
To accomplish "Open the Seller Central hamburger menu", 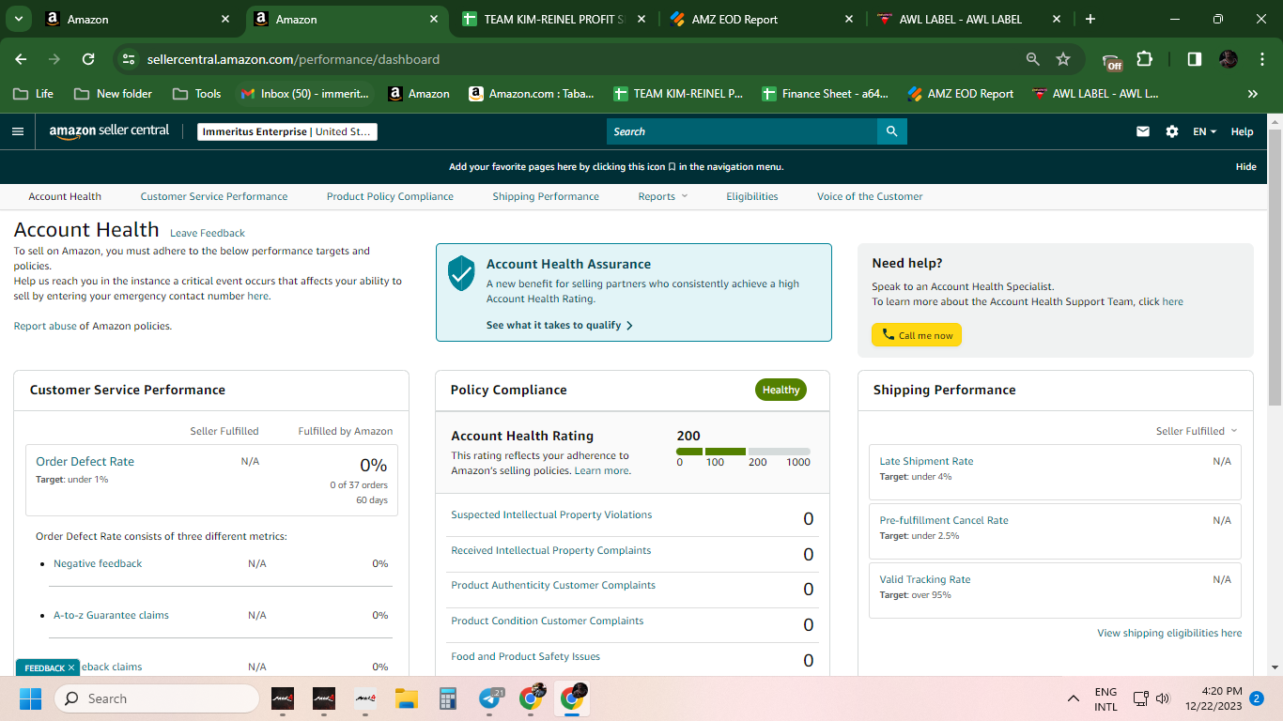I will 18,131.
